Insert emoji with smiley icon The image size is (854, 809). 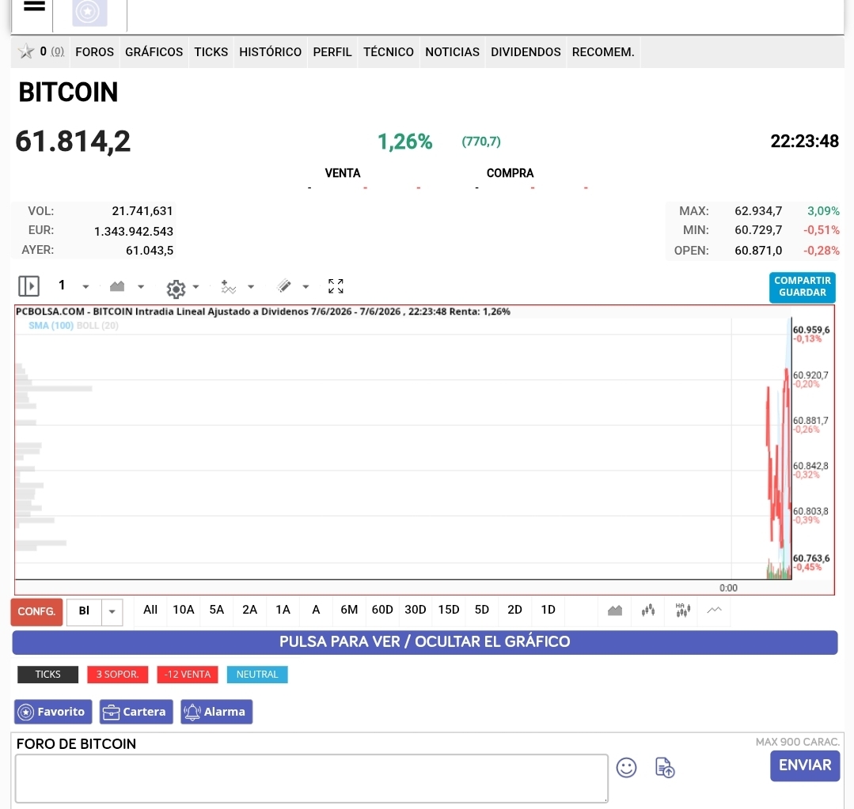(626, 768)
